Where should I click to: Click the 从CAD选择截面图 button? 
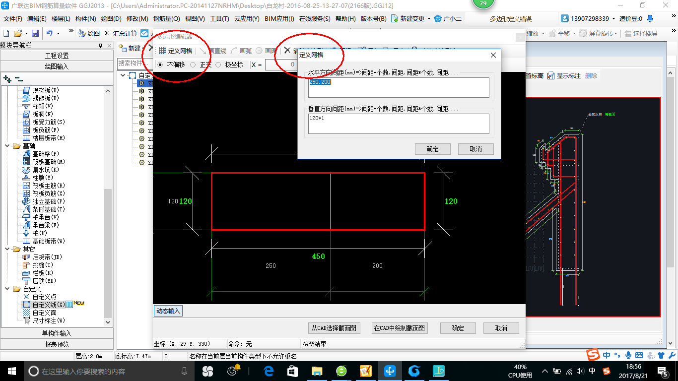[x=334, y=328]
